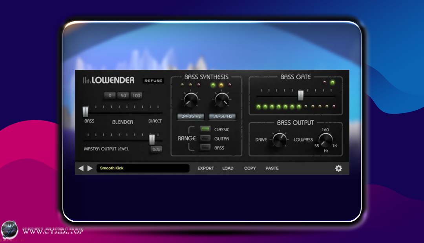This screenshot has width=424, height=243.
Task: Select the 36-56 Hz band
Action: pyautogui.click(x=222, y=116)
